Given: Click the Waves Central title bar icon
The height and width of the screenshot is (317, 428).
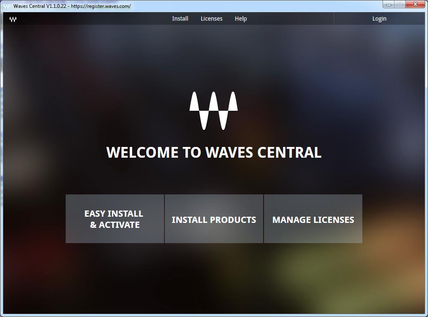Looking at the screenshot, I should [7, 6].
